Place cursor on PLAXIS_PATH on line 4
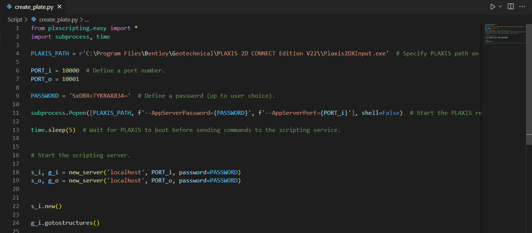The height and width of the screenshot is (233, 532). tap(50, 54)
